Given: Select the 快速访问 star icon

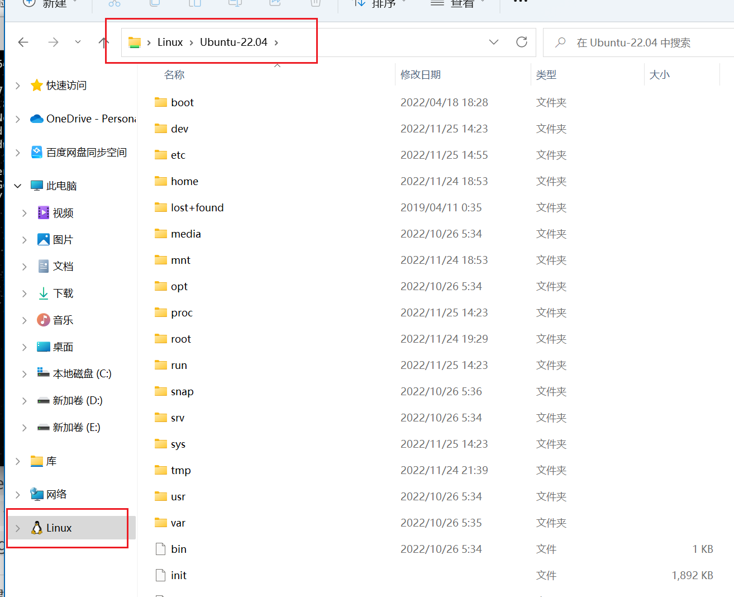Looking at the screenshot, I should [37, 85].
